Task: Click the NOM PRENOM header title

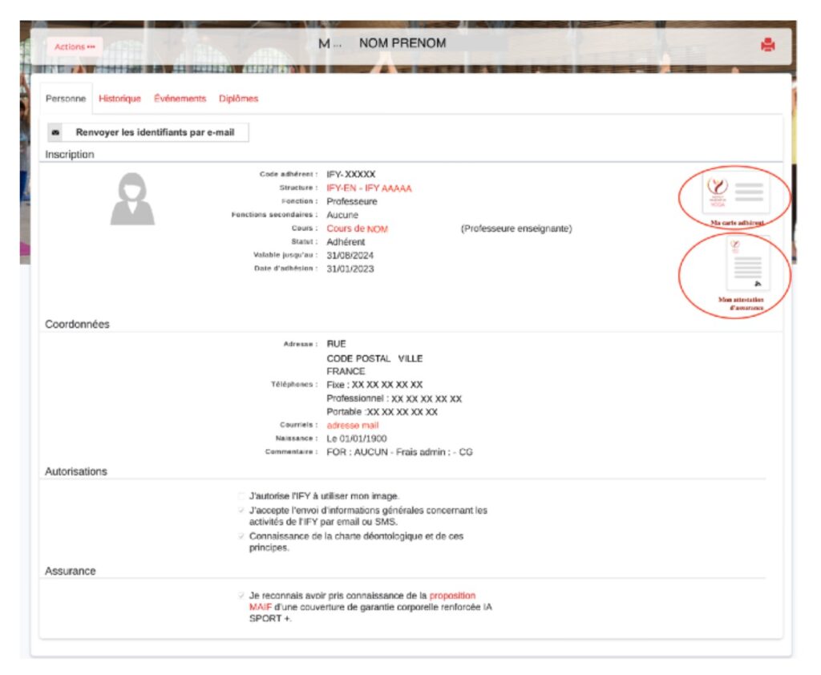Action: tap(402, 43)
